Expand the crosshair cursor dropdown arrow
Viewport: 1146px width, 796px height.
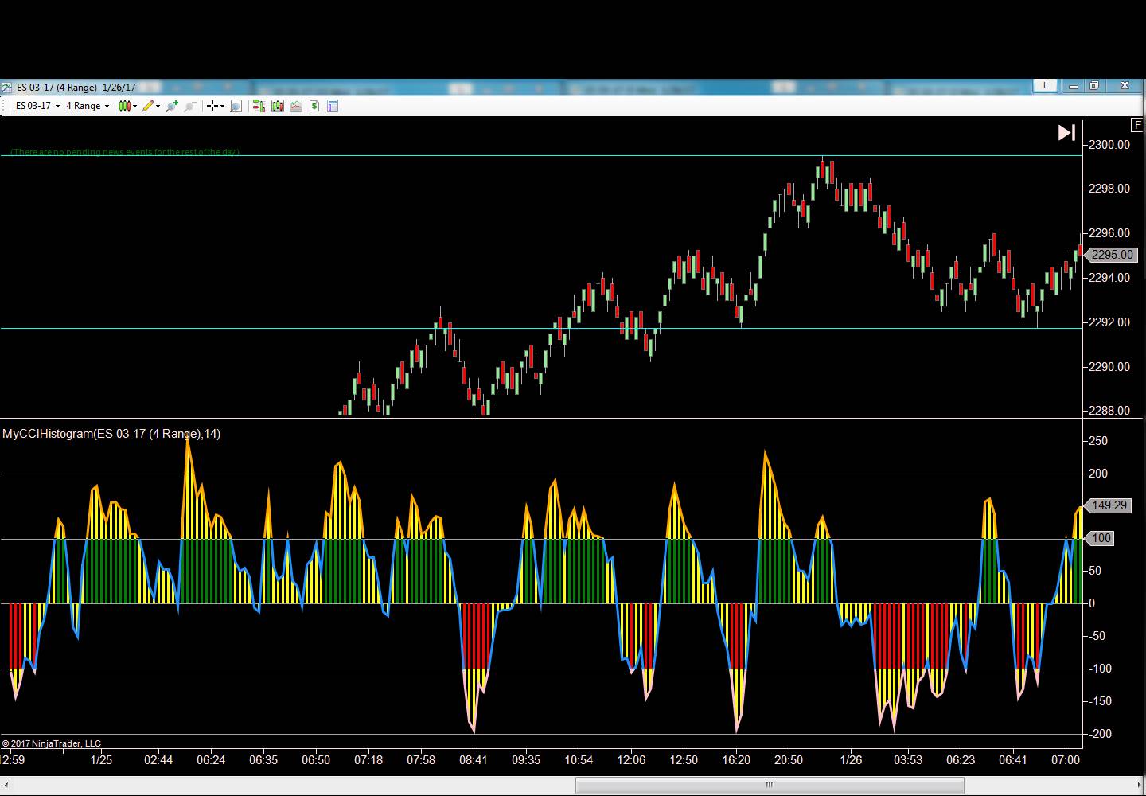pyautogui.click(x=222, y=106)
